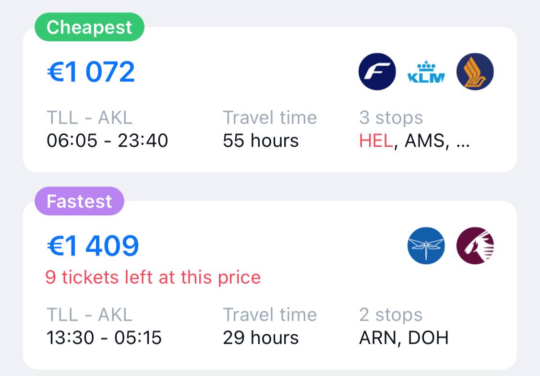Click the 9 tickets left warning
Image resolution: width=540 pixels, height=376 pixels.
click(153, 277)
